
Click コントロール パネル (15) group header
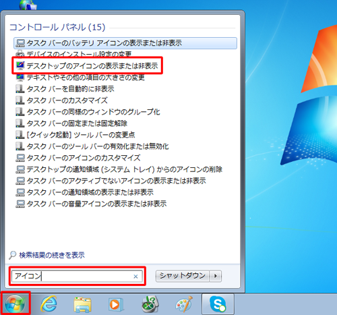point(57,28)
